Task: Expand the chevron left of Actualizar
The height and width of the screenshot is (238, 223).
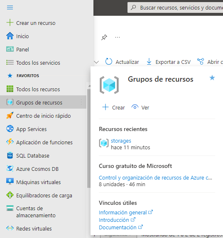Action: point(96,62)
